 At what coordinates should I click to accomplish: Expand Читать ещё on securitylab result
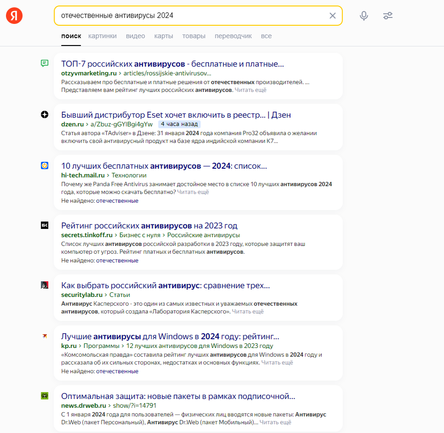click(x=247, y=312)
